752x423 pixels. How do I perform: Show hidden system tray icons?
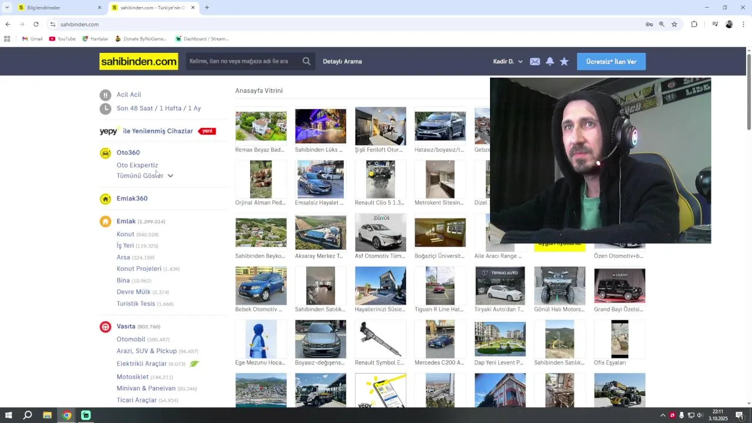point(663,415)
